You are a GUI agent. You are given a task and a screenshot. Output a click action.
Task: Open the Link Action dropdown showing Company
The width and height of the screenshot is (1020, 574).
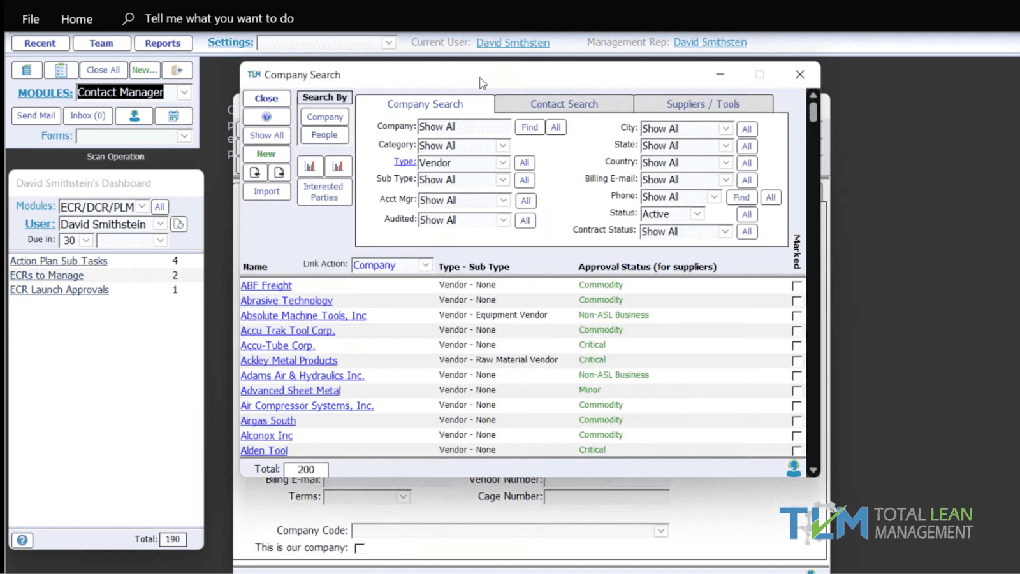(425, 265)
